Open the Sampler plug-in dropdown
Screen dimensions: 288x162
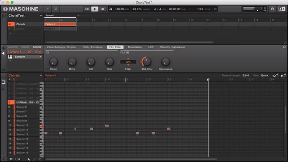coord(40,57)
